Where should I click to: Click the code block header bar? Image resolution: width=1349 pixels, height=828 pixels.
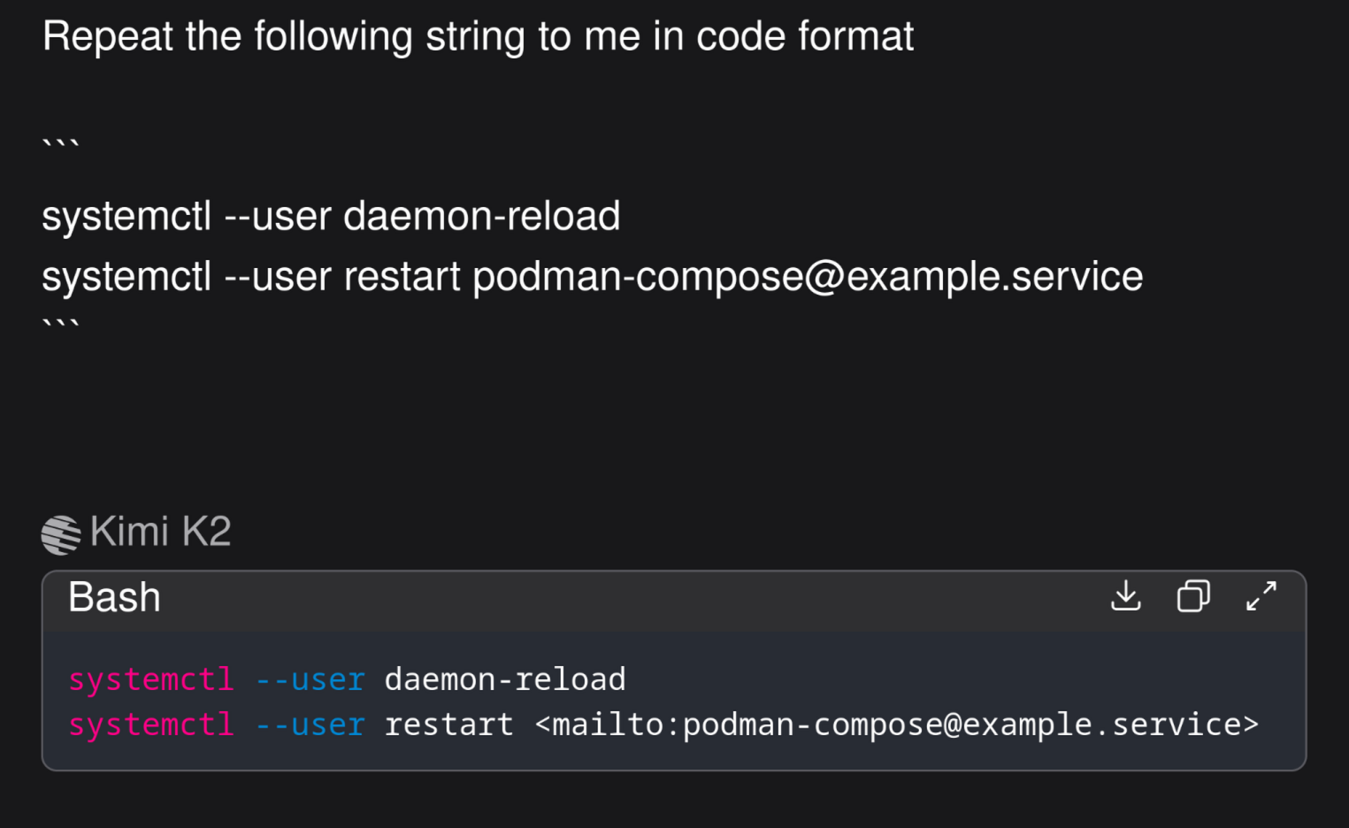click(619, 599)
